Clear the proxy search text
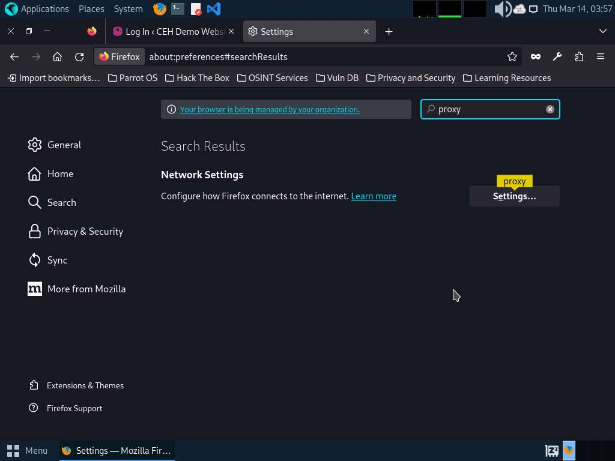The height and width of the screenshot is (461, 615). point(550,109)
